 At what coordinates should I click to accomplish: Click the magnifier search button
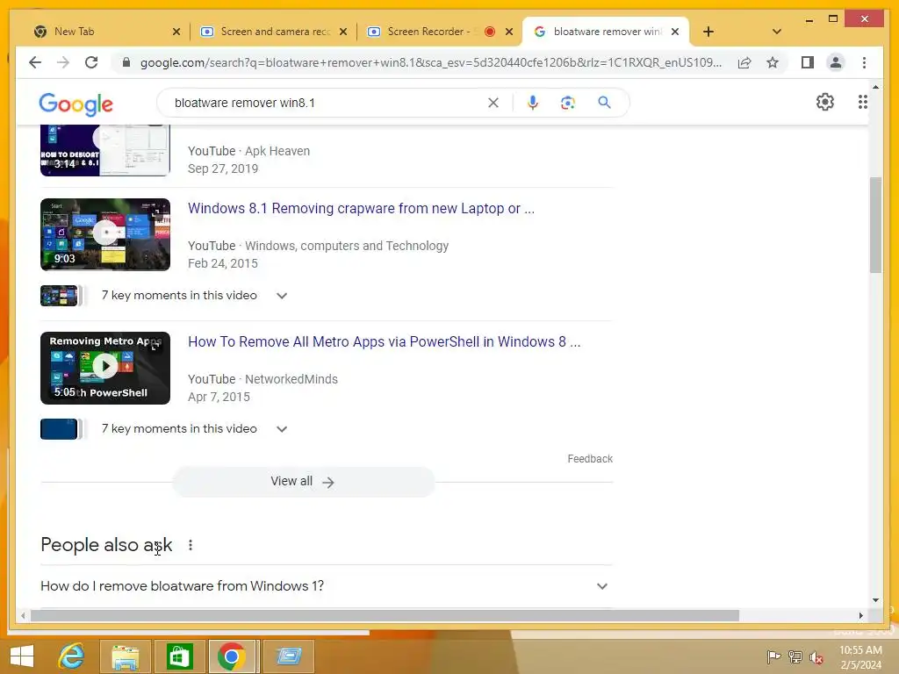point(604,103)
